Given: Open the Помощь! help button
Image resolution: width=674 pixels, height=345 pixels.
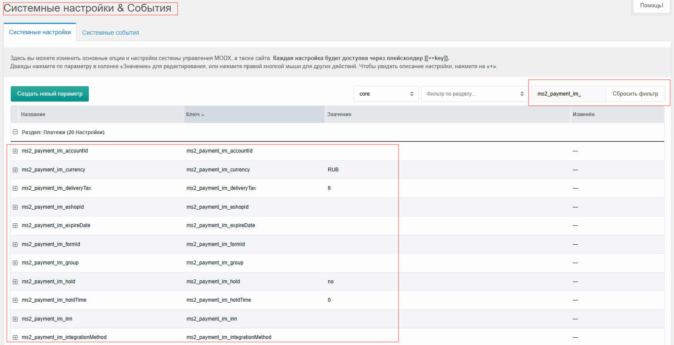Looking at the screenshot, I should pos(651,6).
